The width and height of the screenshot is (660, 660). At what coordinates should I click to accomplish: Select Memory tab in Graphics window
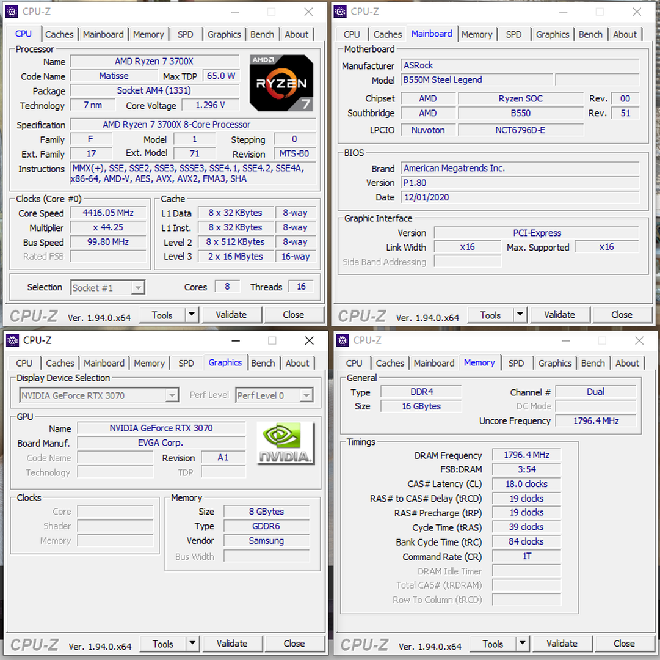[150, 363]
